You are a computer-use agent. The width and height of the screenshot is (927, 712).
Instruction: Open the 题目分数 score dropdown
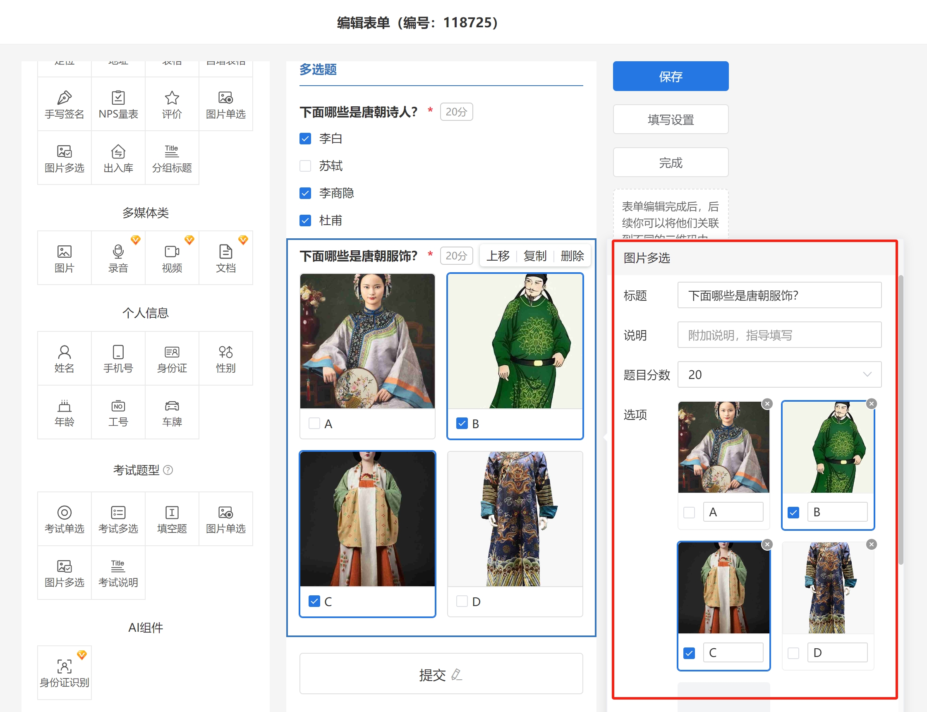point(779,375)
